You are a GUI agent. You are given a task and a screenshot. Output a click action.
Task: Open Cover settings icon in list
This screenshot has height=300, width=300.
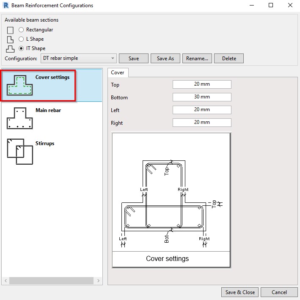[x=19, y=85]
